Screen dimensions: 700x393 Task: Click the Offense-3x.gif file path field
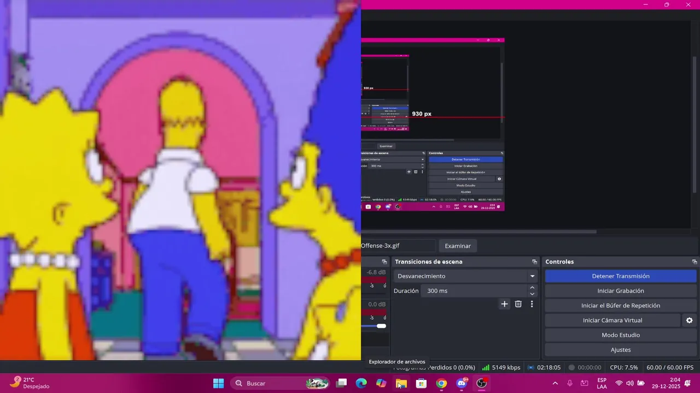pyautogui.click(x=398, y=246)
